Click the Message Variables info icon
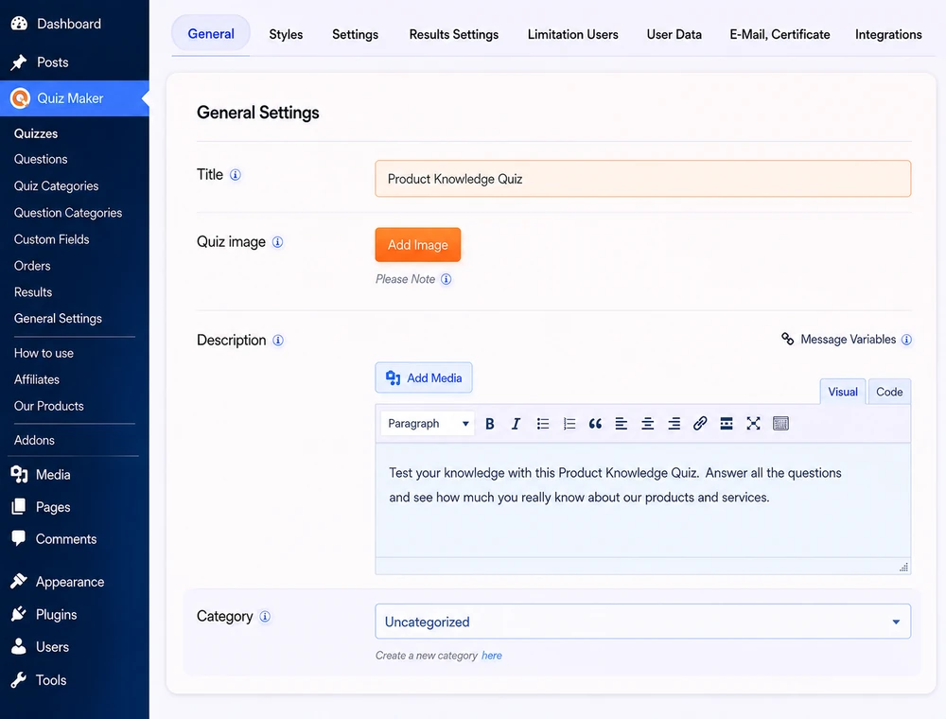946x719 pixels. point(906,340)
